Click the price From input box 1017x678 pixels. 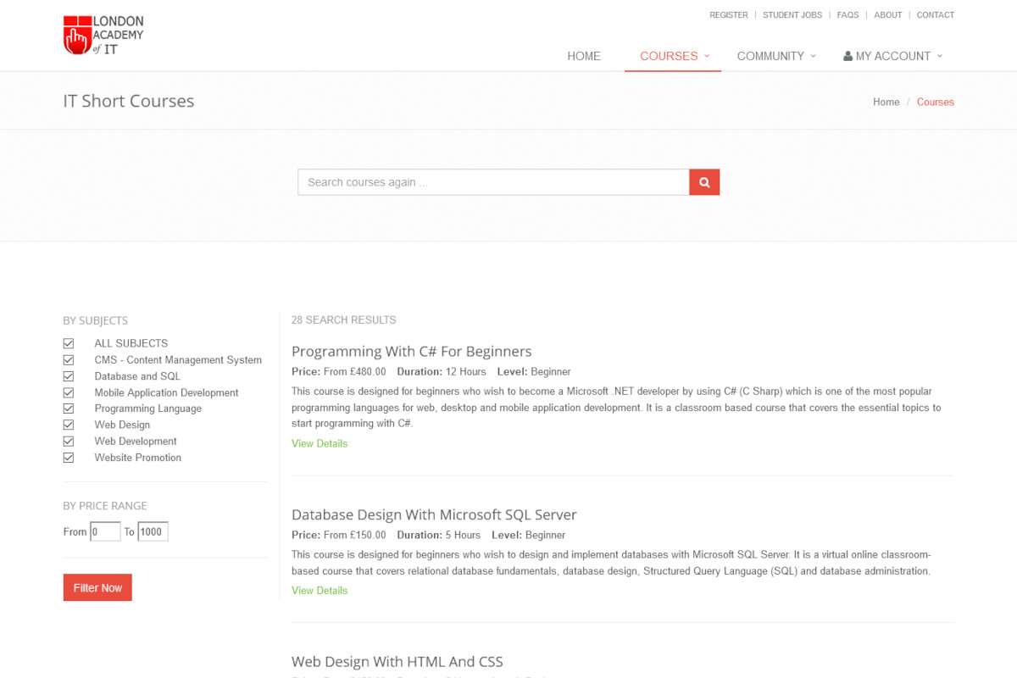pyautogui.click(x=105, y=531)
